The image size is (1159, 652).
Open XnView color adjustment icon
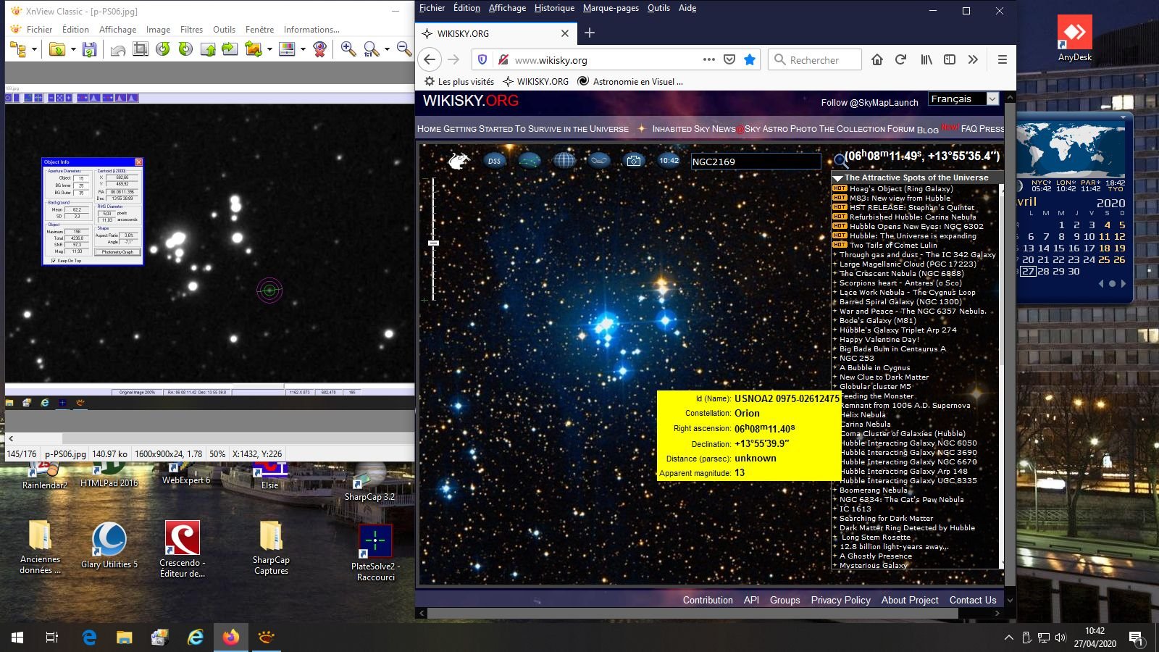click(287, 49)
